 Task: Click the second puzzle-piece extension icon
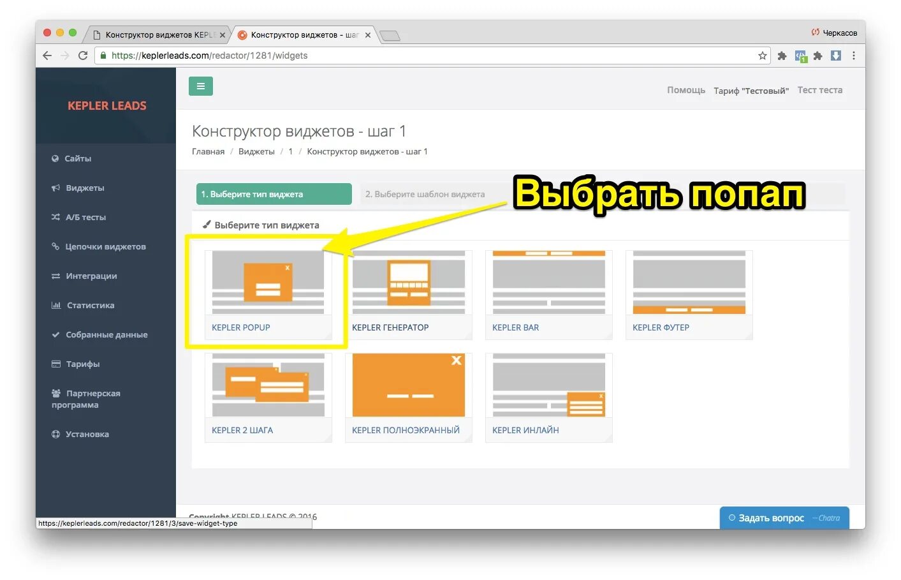tap(818, 56)
